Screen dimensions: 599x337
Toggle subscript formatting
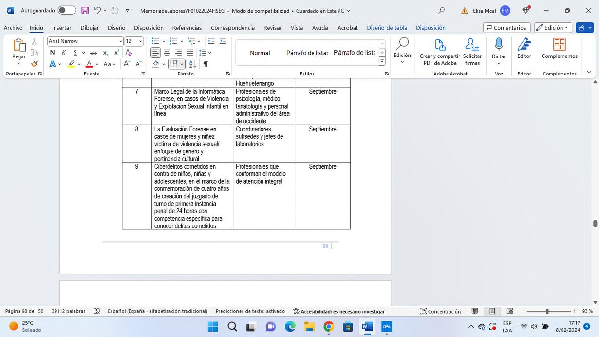pos(105,53)
